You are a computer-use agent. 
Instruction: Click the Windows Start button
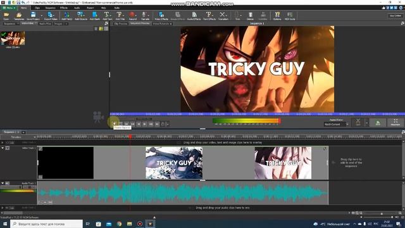[x=4, y=224]
